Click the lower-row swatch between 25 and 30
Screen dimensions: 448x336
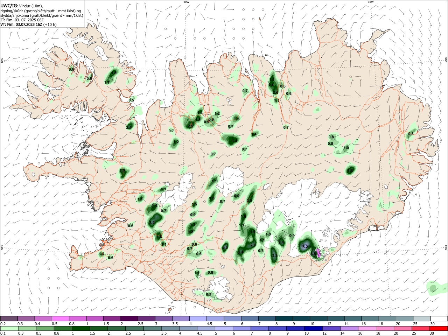[x=421, y=328]
